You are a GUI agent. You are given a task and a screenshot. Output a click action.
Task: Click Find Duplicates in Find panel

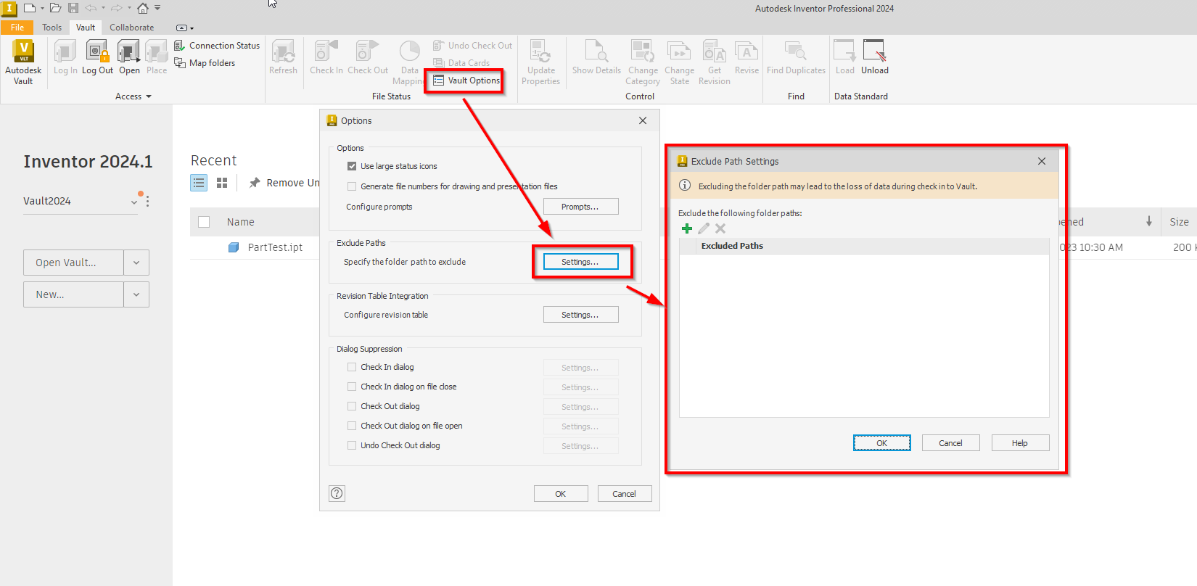pos(796,58)
